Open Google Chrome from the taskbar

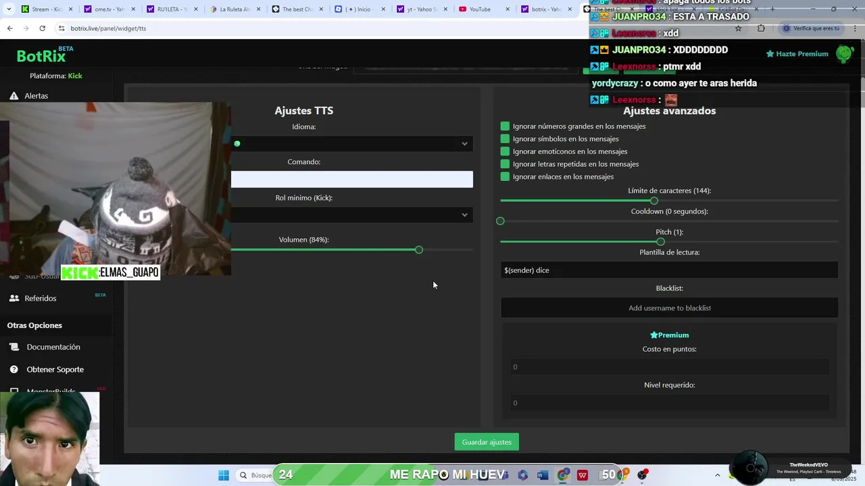pyautogui.click(x=562, y=475)
